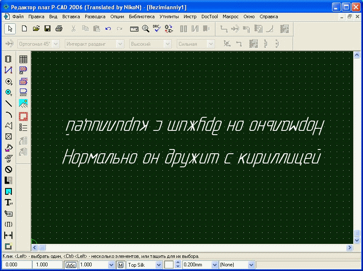Select the red room outline tool
This screenshot has width=363, height=271.
(x=23, y=116)
